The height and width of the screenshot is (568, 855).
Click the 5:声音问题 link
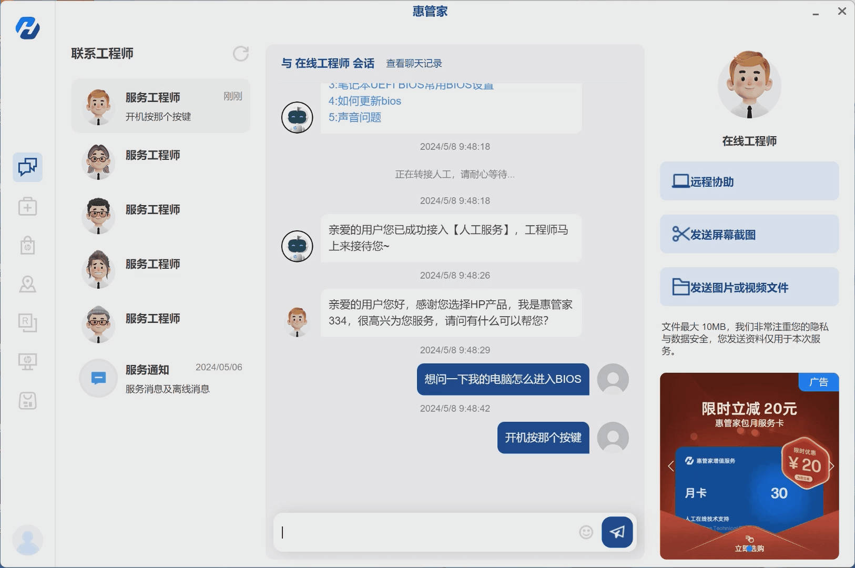click(x=355, y=117)
